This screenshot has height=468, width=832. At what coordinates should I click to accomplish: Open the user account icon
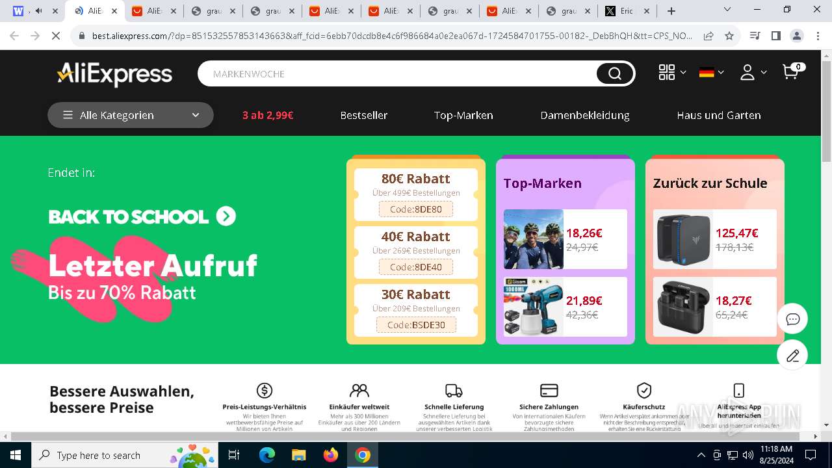tap(747, 73)
